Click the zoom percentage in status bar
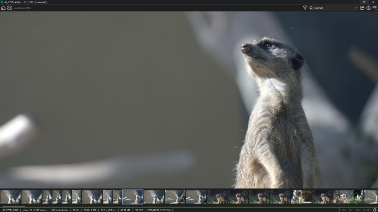Viewport: 378px width, 212px height. [x=76, y=210]
